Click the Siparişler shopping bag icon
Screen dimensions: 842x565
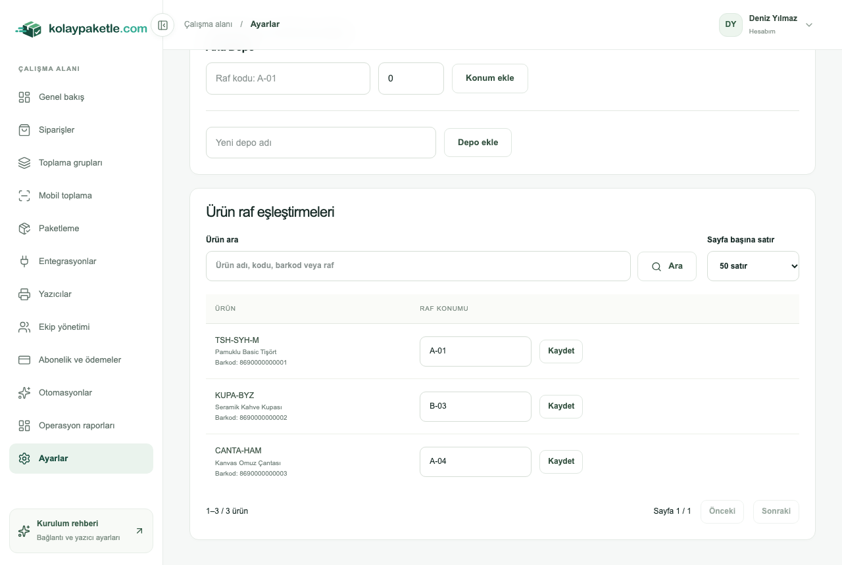pos(24,130)
